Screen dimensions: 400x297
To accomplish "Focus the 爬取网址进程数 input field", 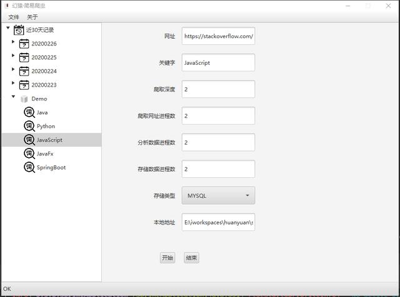I will 218,116.
